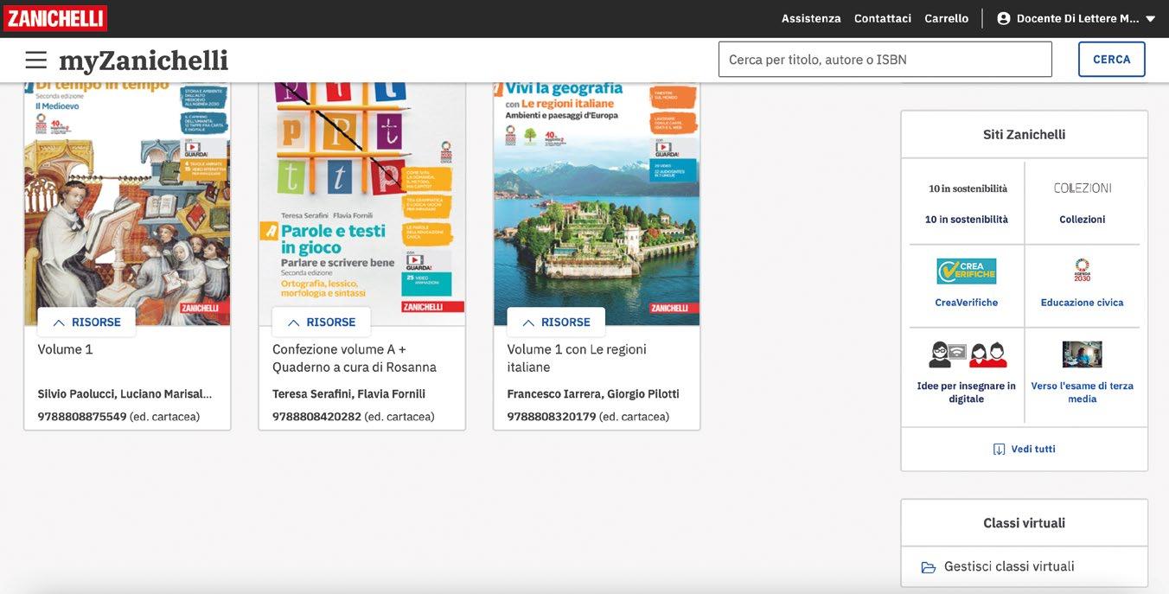Image resolution: width=1169 pixels, height=594 pixels.
Task: Open Assistenza link
Action: [811, 18]
